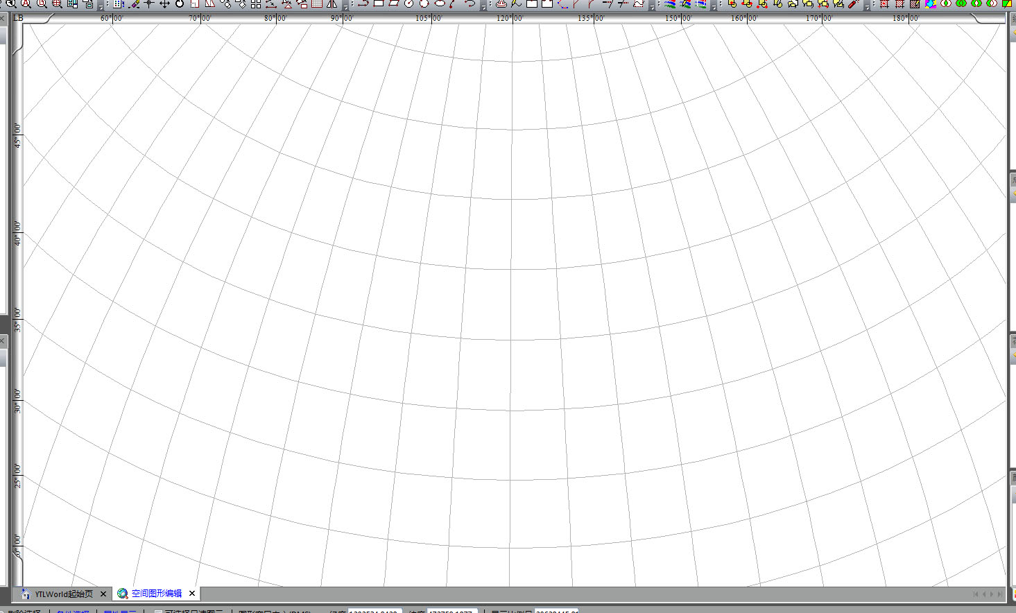Select the mirror flip triangles tool

pyautogui.click(x=332, y=3)
